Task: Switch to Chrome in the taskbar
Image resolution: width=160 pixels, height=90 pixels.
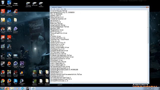Action: point(7,88)
